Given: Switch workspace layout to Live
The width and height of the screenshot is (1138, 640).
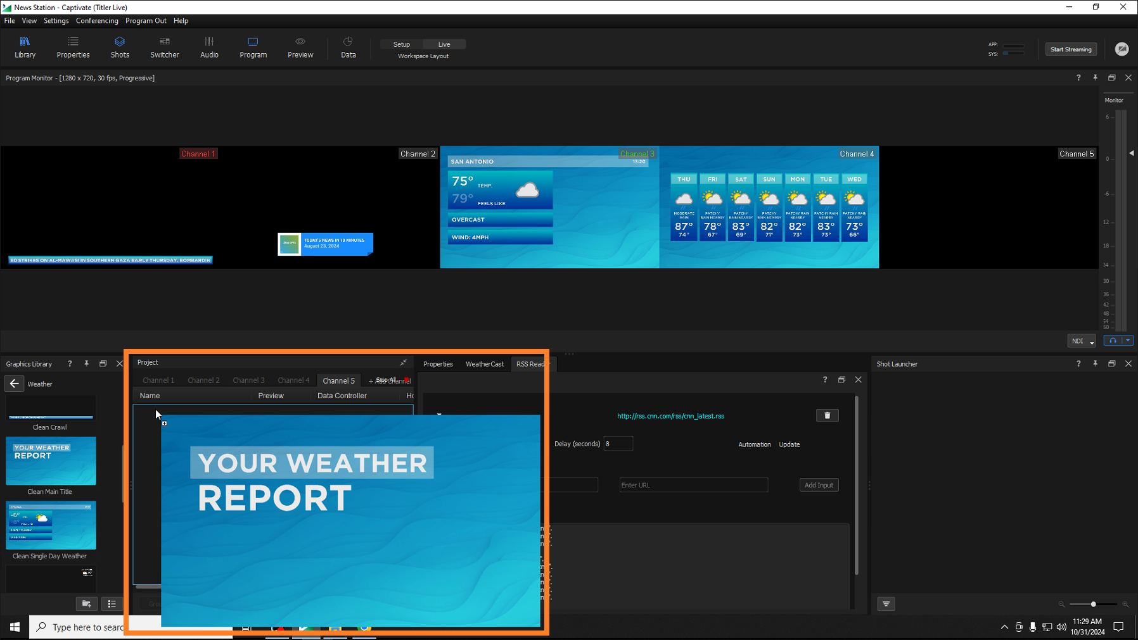Looking at the screenshot, I should [x=444, y=44].
